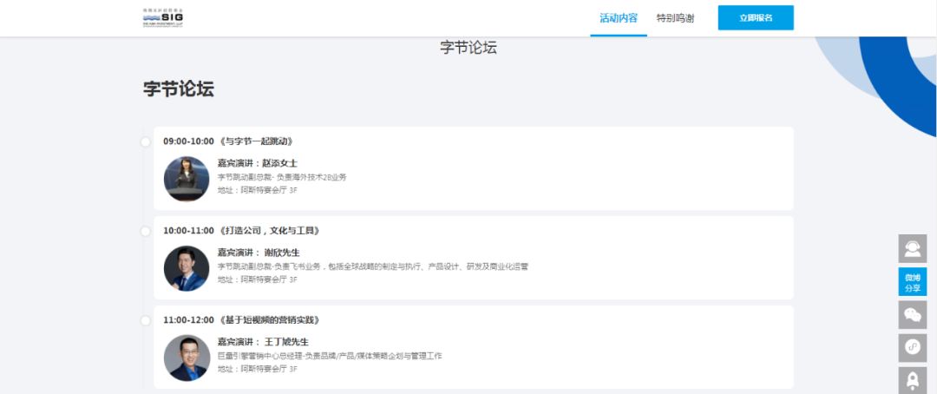Switch to the 活动内容 tab

(x=619, y=18)
